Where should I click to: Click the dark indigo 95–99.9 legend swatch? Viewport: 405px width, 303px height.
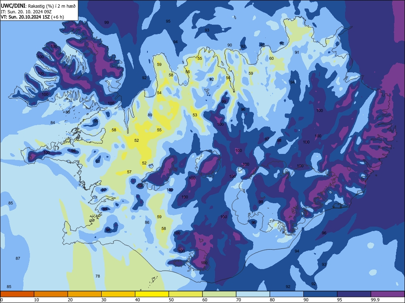coord(354,294)
